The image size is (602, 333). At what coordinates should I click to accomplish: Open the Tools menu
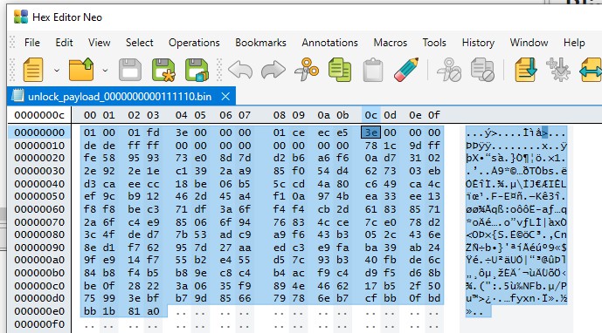click(434, 43)
